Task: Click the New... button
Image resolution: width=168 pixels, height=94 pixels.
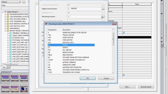Action: (127, 87)
